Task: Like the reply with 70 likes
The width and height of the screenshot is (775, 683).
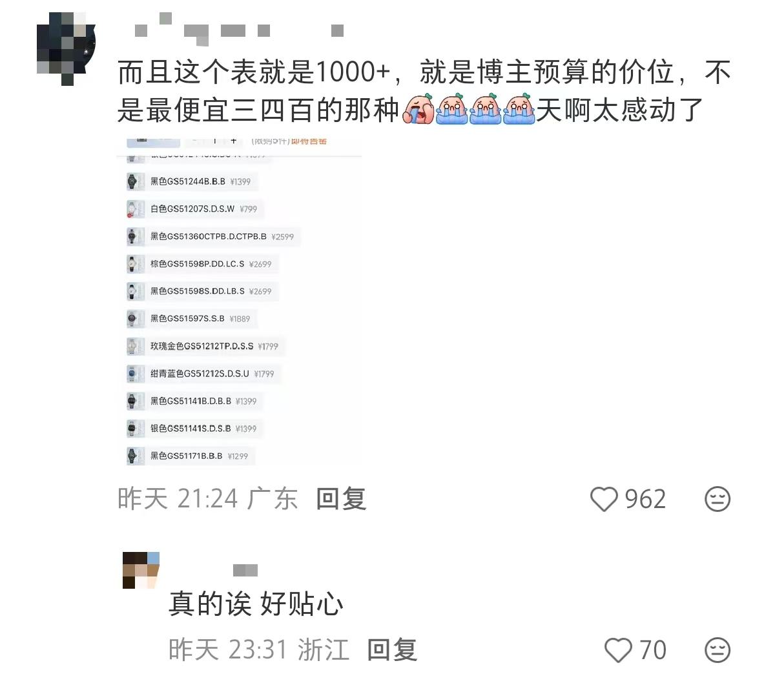Action: coord(618,649)
